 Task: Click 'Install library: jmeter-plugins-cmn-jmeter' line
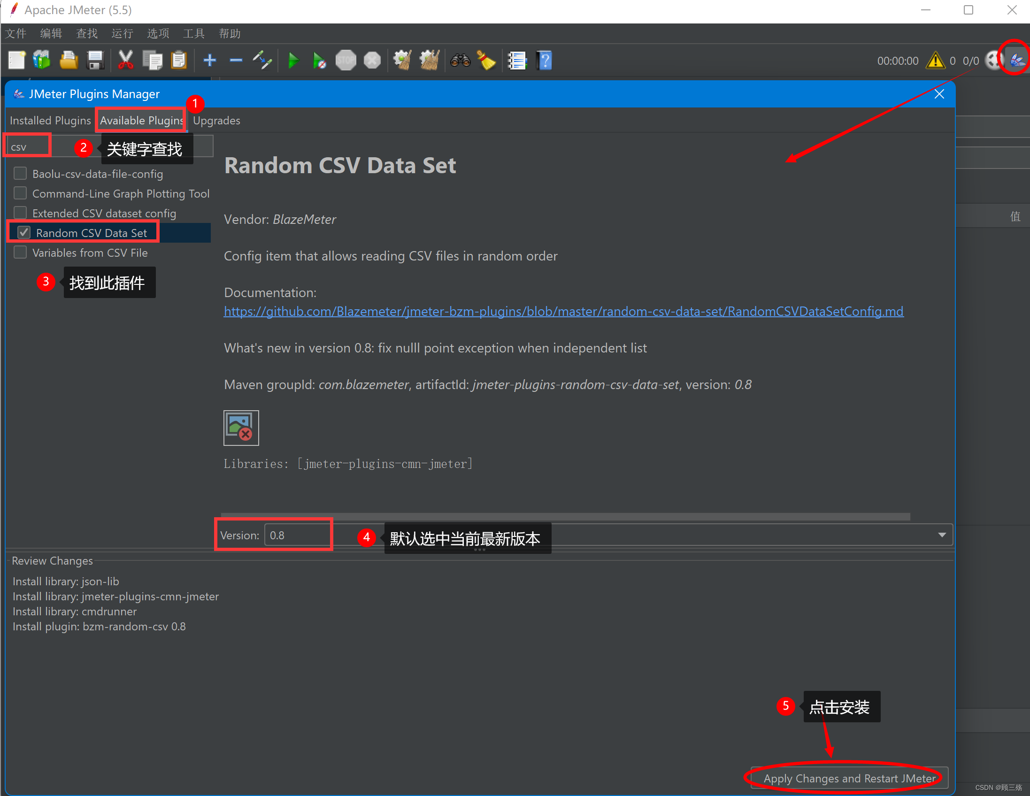click(x=115, y=597)
